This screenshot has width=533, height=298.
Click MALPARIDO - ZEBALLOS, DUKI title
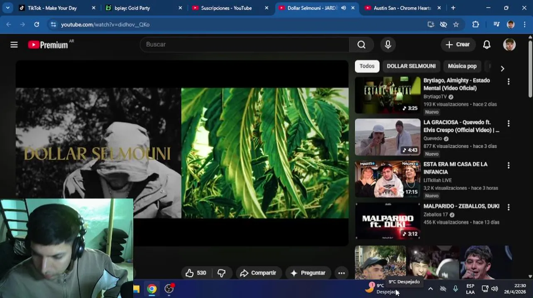click(x=461, y=206)
